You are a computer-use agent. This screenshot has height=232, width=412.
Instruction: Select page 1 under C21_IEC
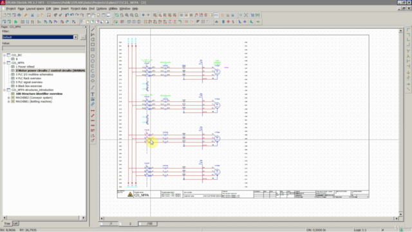[x=17, y=59]
